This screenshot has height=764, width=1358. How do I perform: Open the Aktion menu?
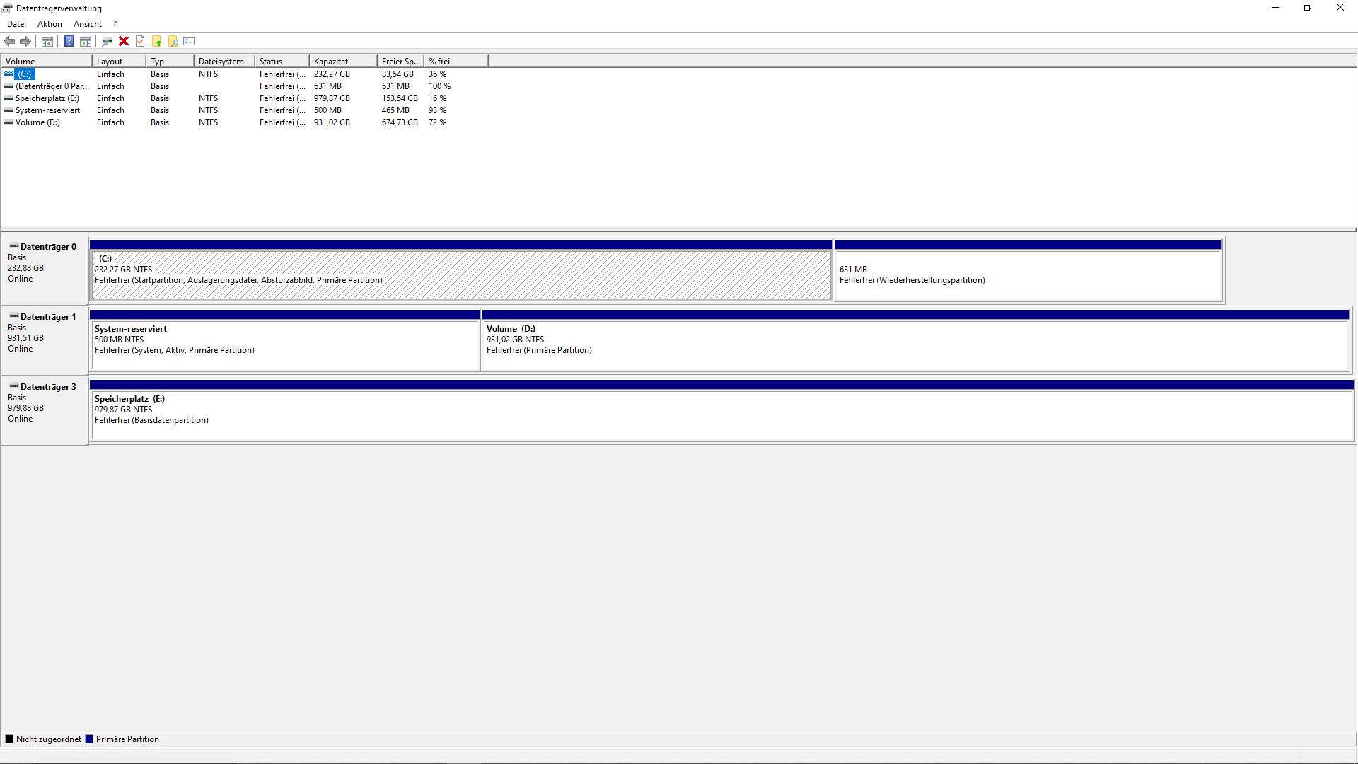50,24
